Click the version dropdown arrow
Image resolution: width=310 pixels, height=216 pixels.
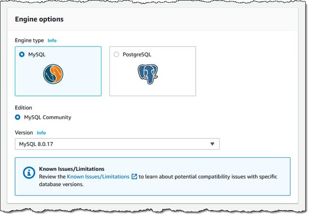point(212,144)
